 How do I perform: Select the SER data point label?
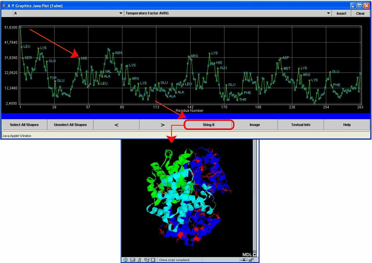(28, 58)
